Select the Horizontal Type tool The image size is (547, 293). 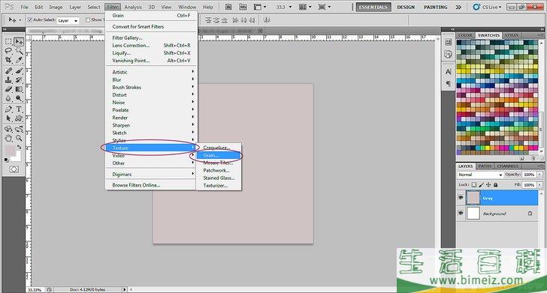tap(19, 109)
